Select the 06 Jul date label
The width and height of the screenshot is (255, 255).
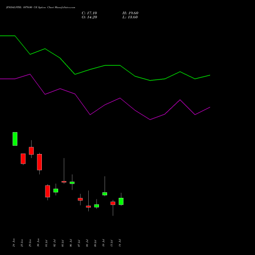(x=71, y=243)
